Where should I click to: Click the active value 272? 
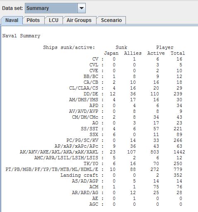(x=155, y=169)
